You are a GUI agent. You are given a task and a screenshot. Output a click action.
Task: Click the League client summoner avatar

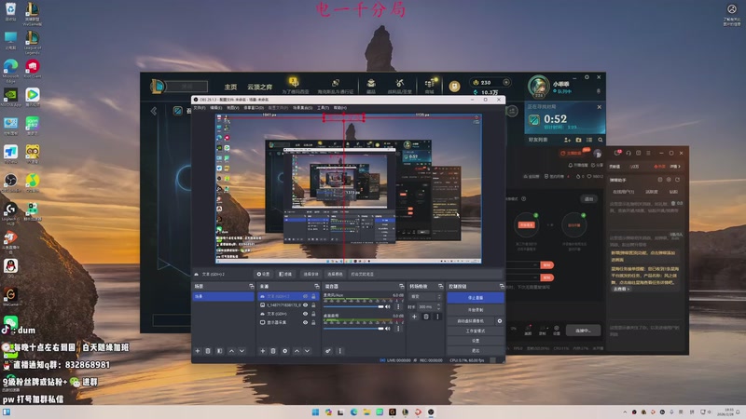[537, 87]
